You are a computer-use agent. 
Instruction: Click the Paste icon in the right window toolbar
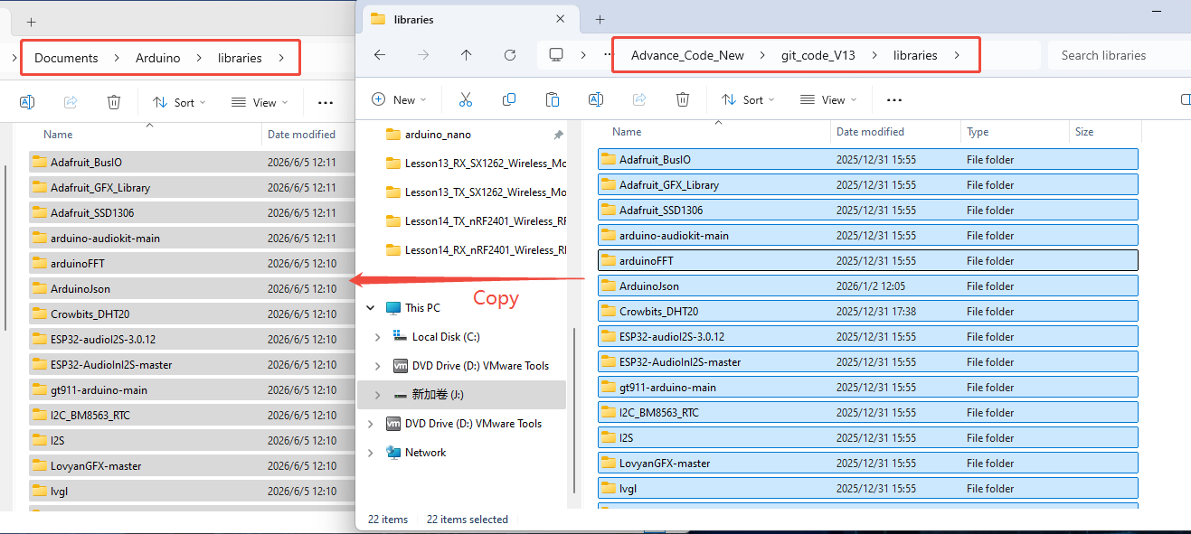(x=553, y=99)
